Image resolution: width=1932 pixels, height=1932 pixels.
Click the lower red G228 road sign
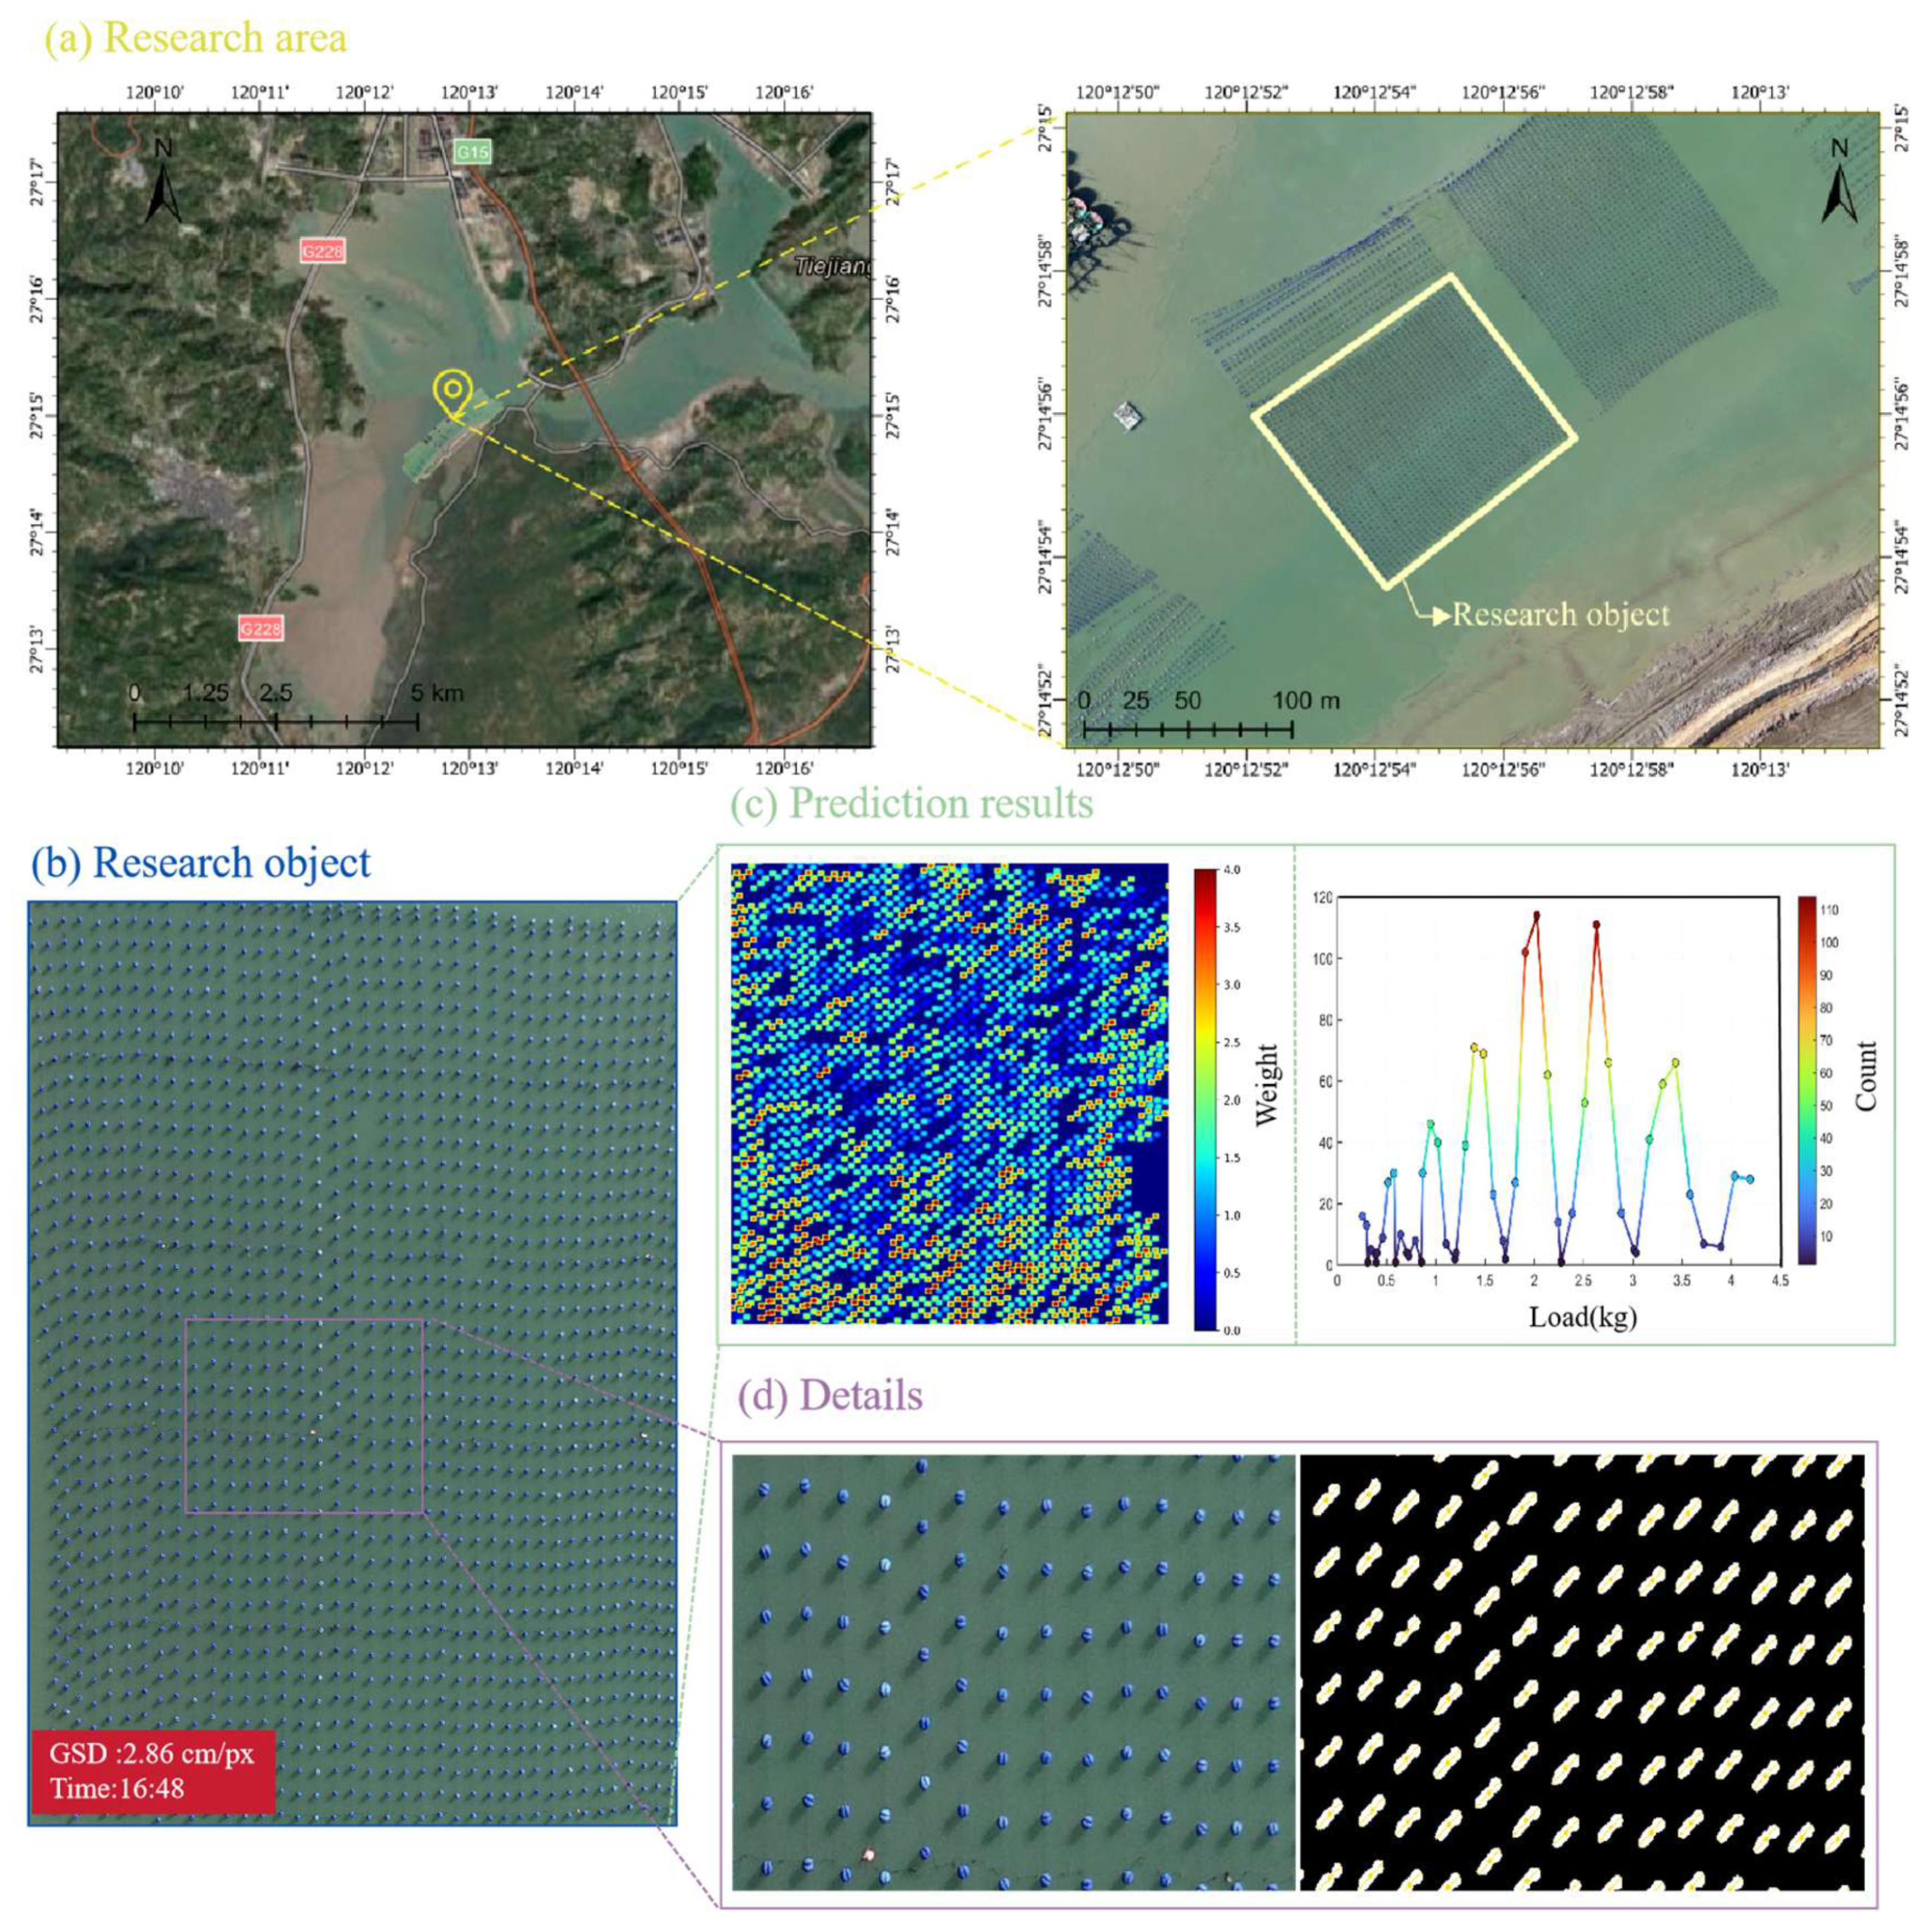pos(260,628)
